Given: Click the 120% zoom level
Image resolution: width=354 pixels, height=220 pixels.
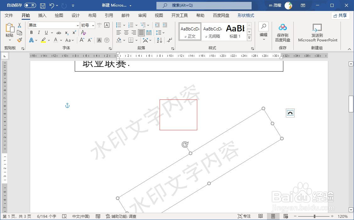Looking at the screenshot, I should click(x=342, y=216).
